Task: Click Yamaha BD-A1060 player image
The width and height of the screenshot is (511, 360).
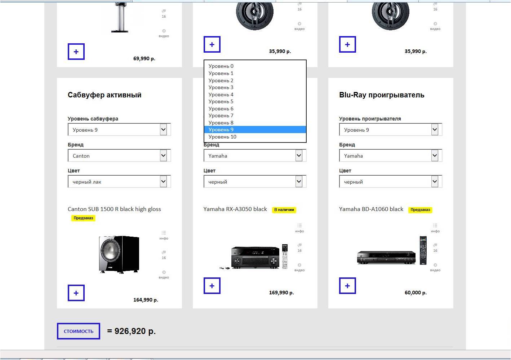Action: (x=392, y=250)
